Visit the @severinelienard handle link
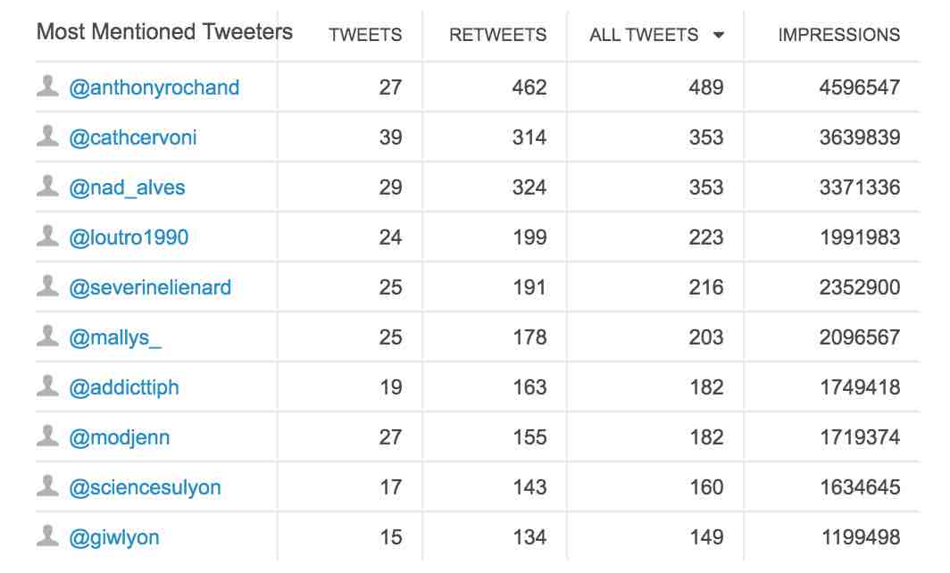Image resolution: width=950 pixels, height=573 pixels. click(x=150, y=287)
